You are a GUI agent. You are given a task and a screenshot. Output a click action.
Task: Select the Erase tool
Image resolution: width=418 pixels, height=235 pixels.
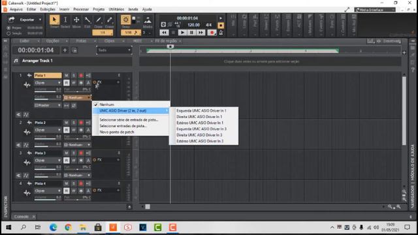(109, 20)
